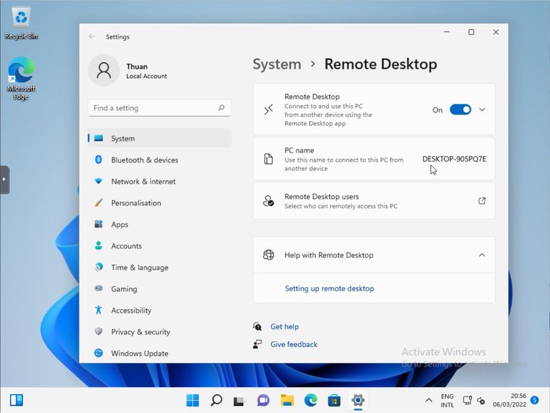The width and height of the screenshot is (550, 413).
Task: Click the Accessibility sidebar icon
Action: click(x=99, y=310)
